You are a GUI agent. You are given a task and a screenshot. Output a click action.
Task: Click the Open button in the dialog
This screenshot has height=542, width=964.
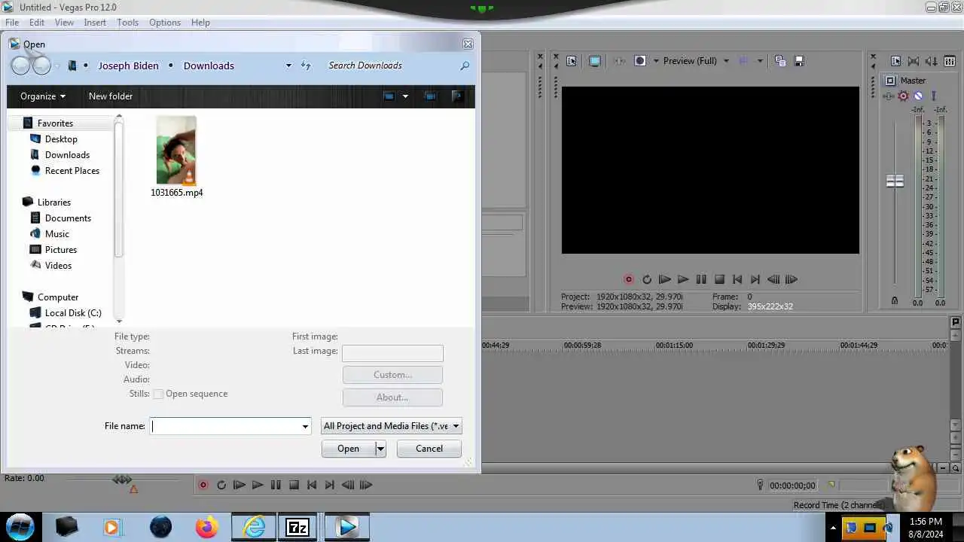tap(348, 449)
